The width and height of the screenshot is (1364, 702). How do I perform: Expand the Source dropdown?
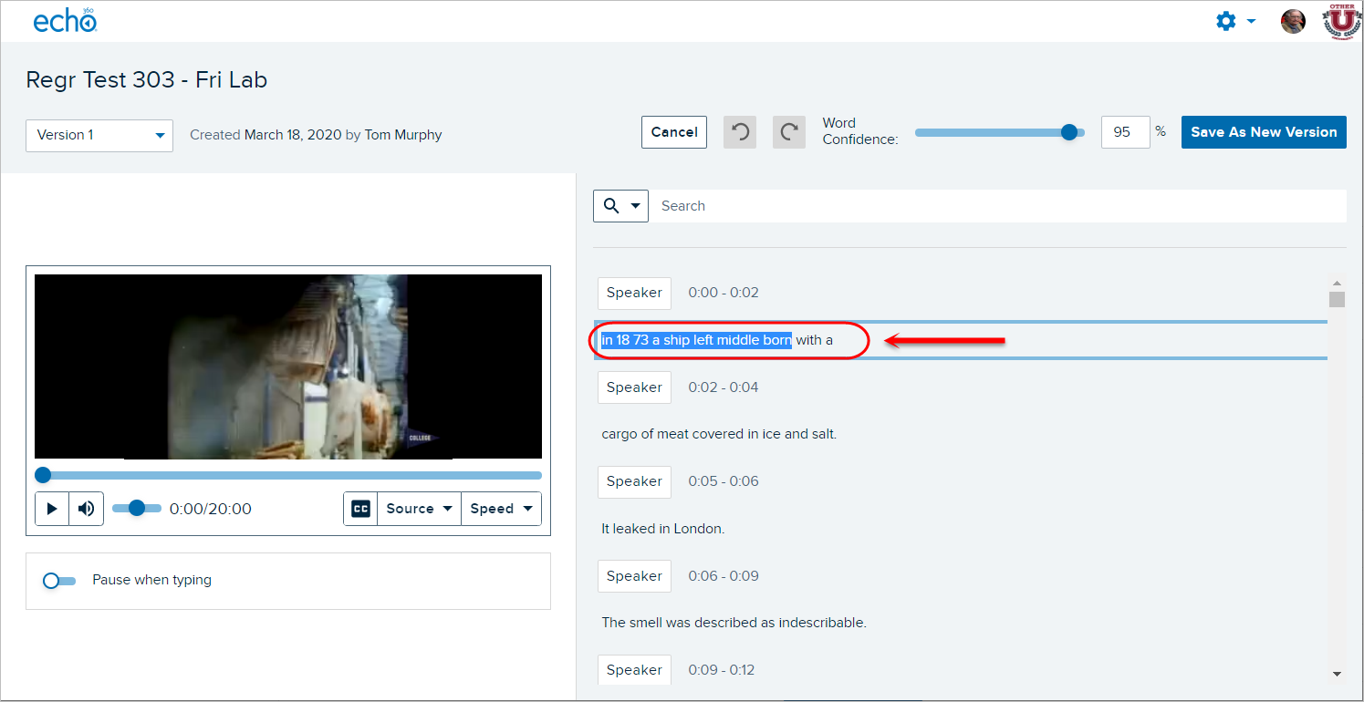point(419,509)
